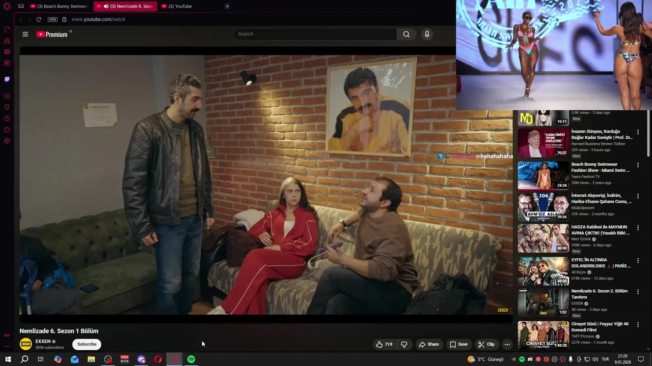Open EYFEL'İN ALTINDA DOLANDIRILDIKS title
652x366 pixels.
[601, 263]
